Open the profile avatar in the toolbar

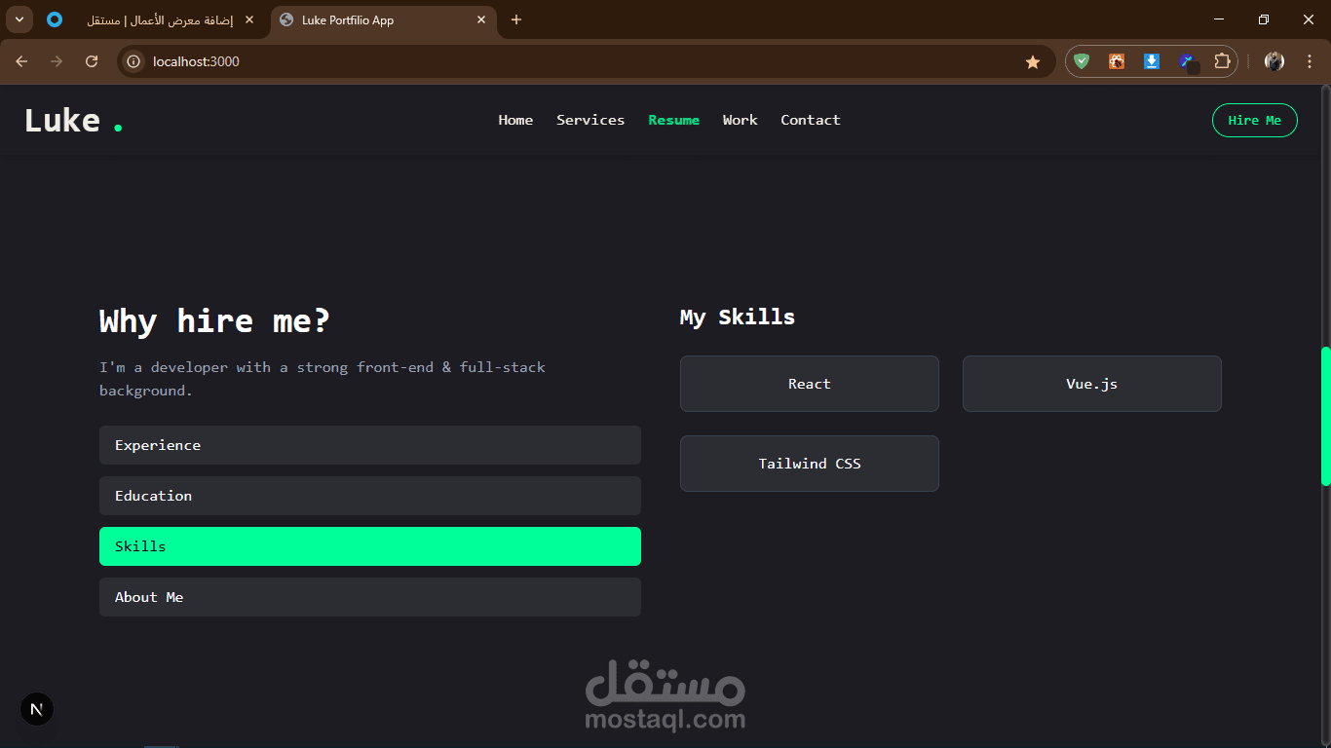[x=1274, y=61]
